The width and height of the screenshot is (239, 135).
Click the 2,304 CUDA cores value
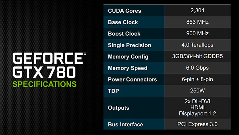[197, 10]
